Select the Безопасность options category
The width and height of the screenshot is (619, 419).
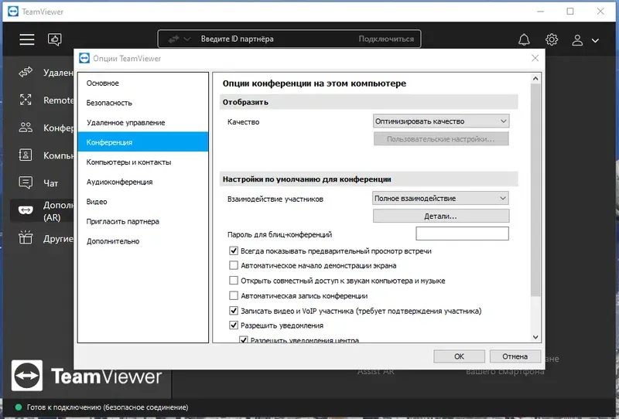tap(143, 103)
